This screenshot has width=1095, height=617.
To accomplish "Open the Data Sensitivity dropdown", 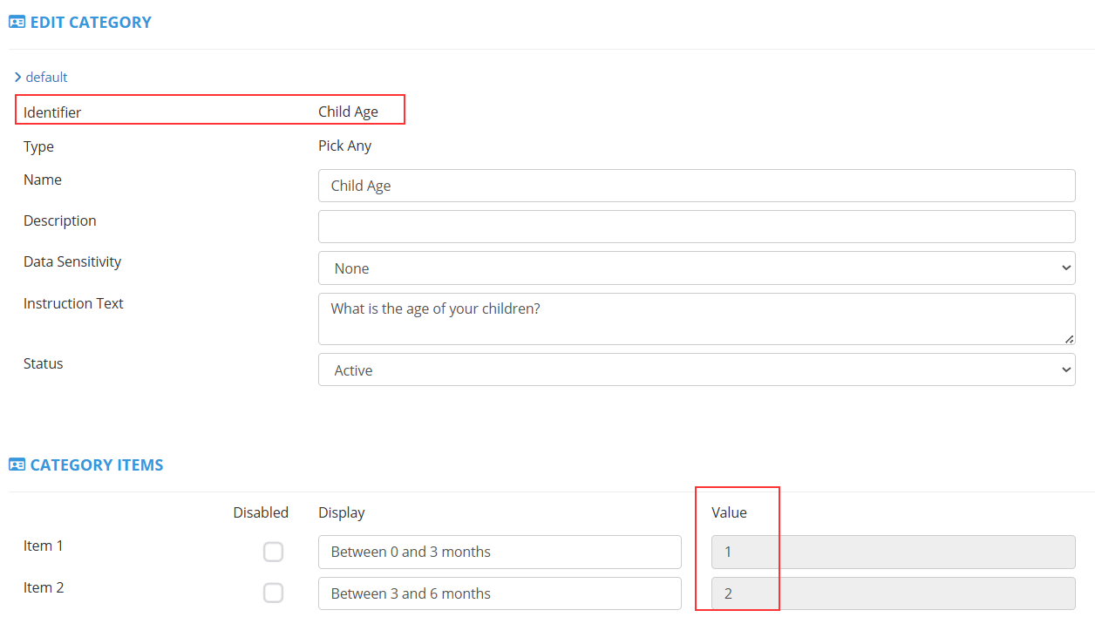I will click(x=696, y=268).
